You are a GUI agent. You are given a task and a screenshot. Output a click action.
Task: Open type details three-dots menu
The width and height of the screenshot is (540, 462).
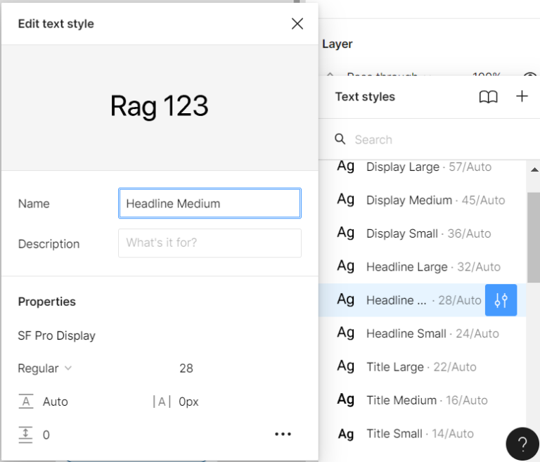point(283,435)
